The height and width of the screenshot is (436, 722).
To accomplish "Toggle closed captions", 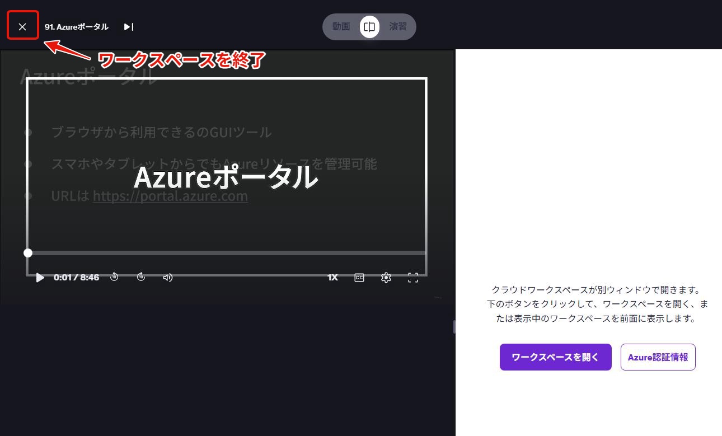I will (359, 277).
